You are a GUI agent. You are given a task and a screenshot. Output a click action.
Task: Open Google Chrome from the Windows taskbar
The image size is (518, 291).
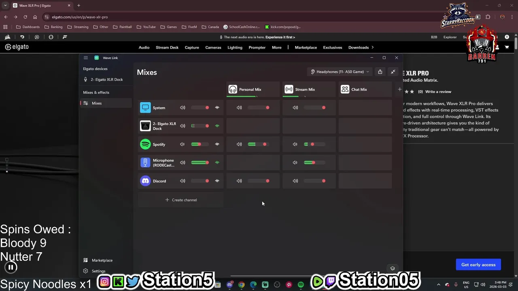[241, 285]
